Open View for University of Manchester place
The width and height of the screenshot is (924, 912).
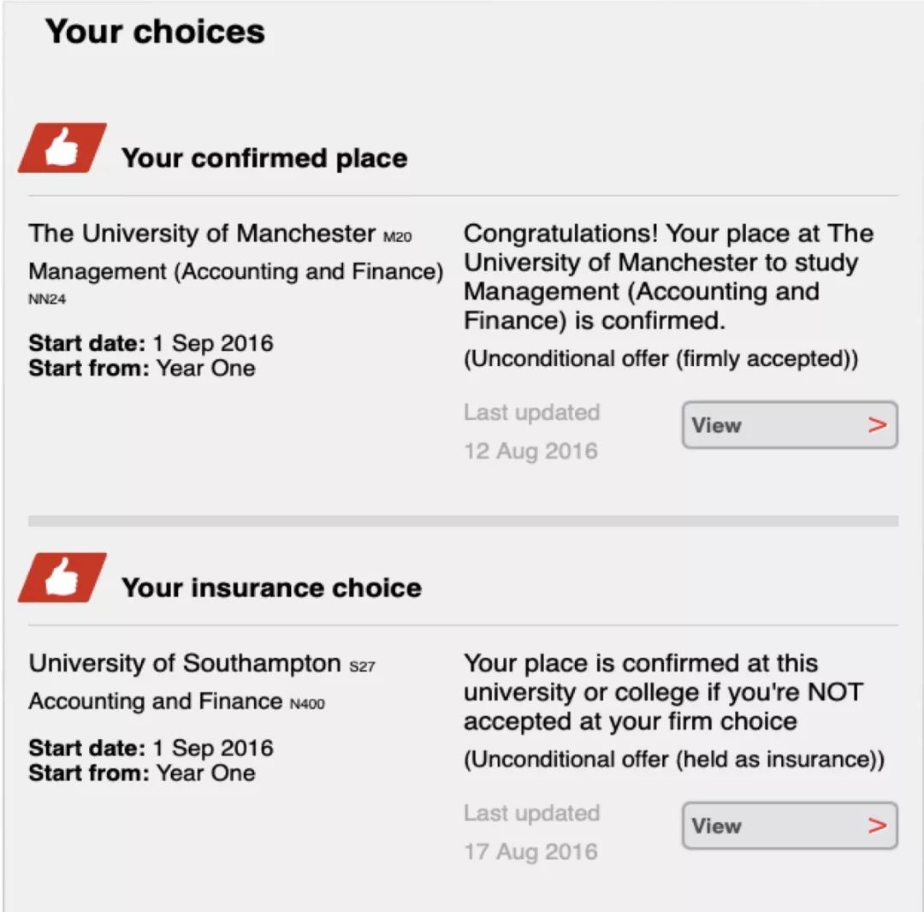[790, 425]
